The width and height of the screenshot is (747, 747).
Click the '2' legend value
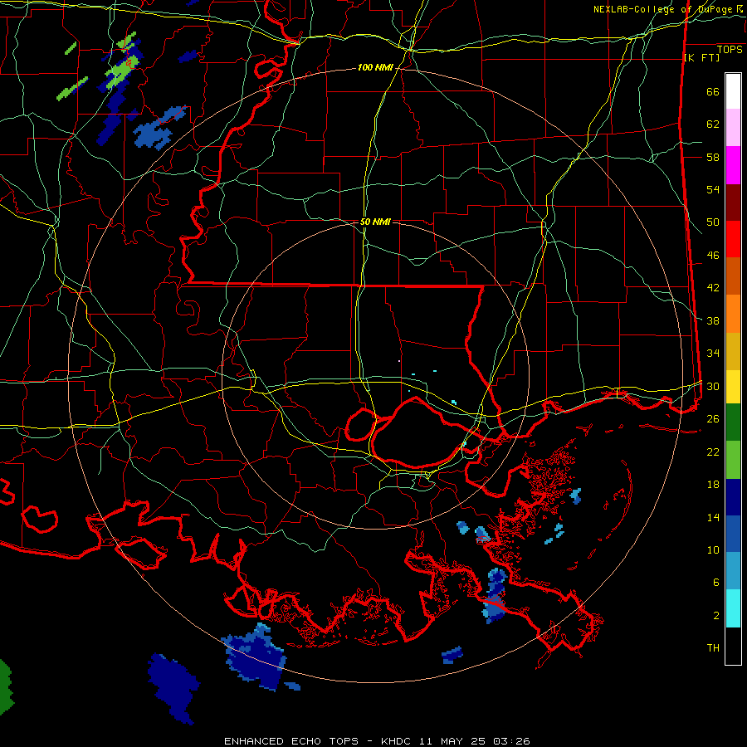(x=716, y=616)
